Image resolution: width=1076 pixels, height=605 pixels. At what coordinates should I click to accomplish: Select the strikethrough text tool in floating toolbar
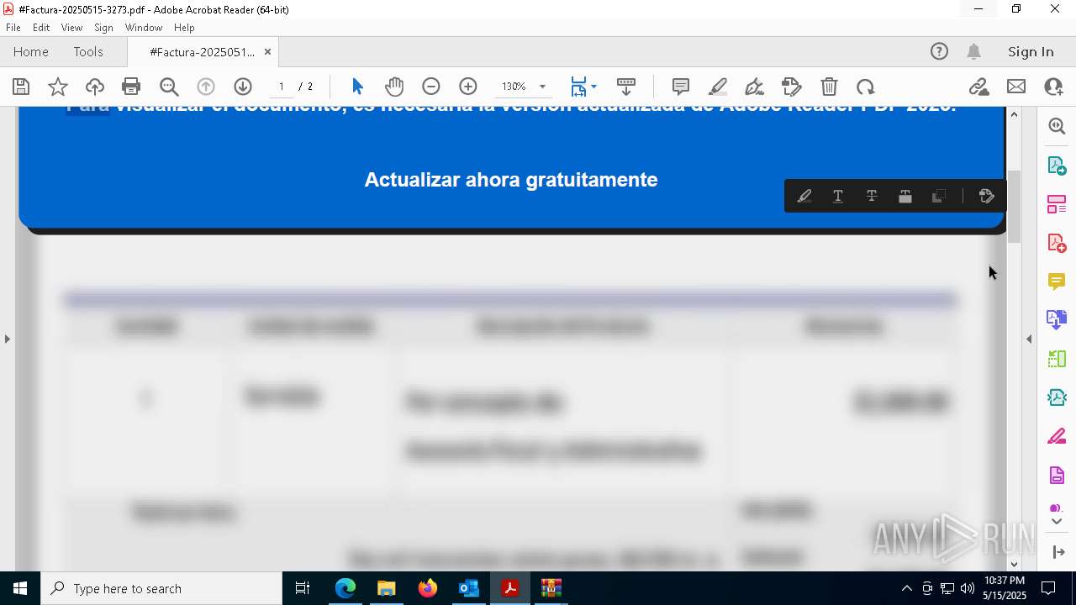(872, 196)
